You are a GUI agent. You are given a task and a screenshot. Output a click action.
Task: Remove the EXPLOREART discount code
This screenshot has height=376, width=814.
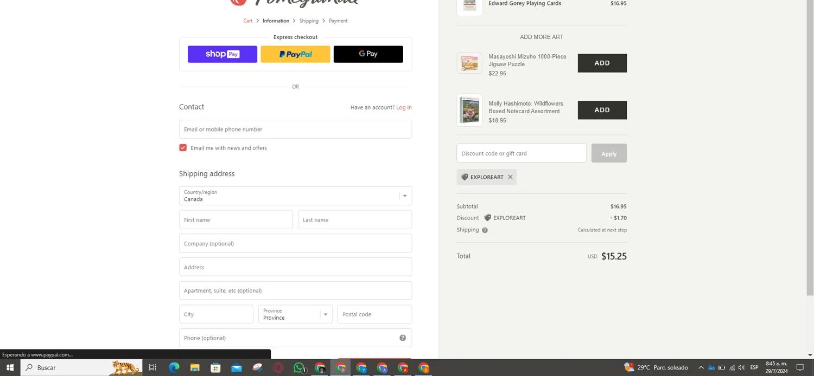pyautogui.click(x=510, y=177)
